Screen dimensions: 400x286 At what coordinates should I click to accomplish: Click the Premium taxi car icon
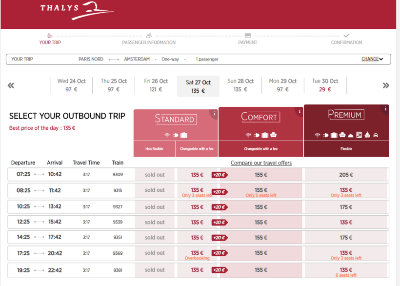(376, 135)
